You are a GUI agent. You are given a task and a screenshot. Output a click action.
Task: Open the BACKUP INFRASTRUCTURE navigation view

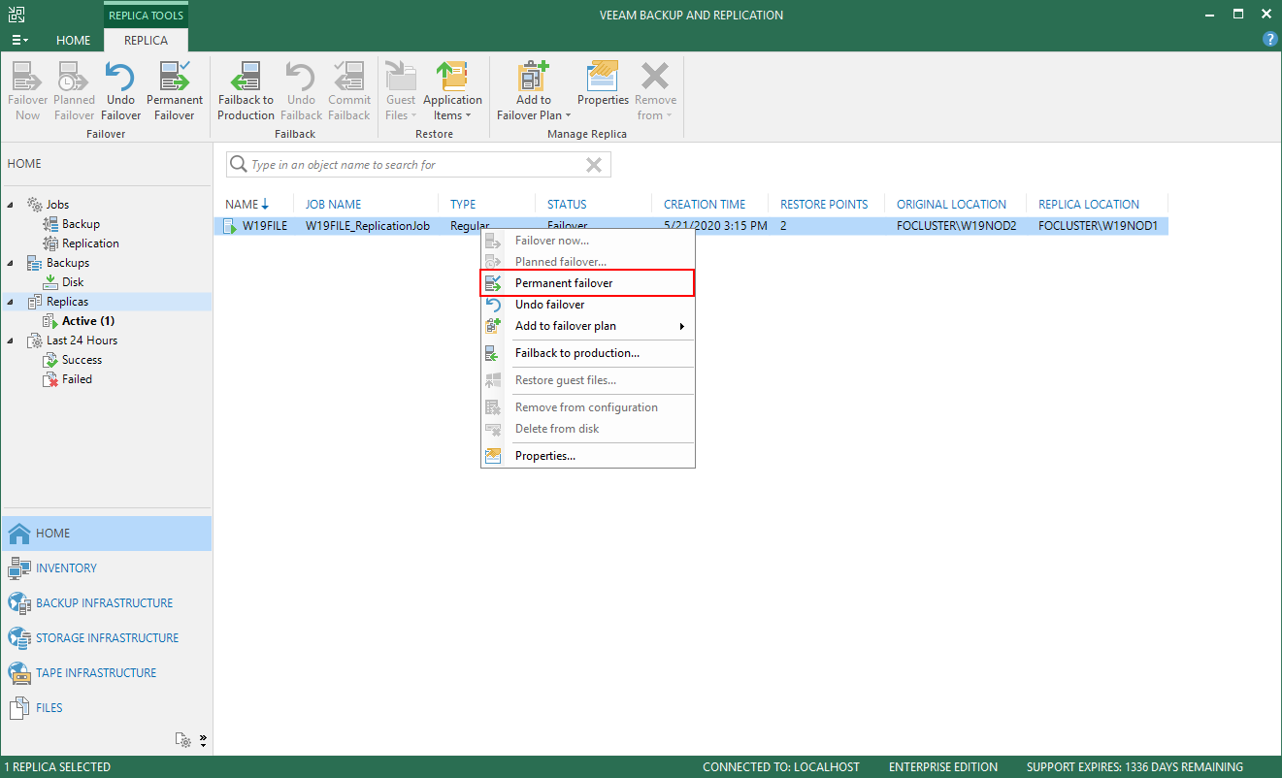(106, 603)
